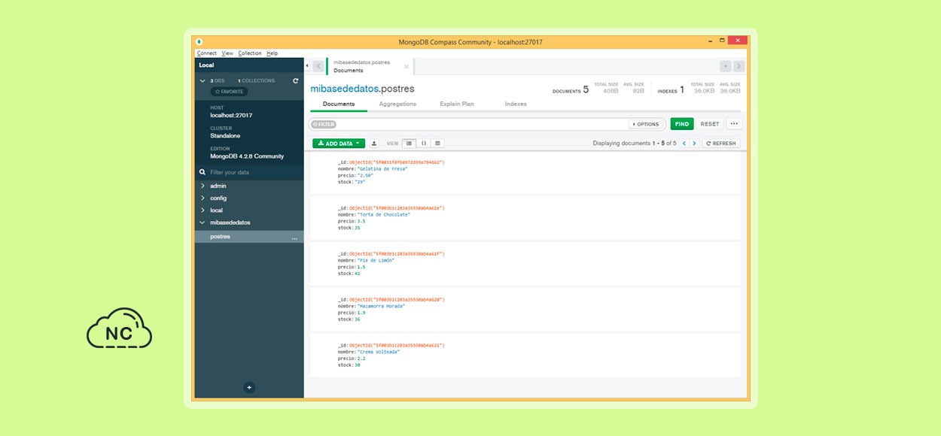
Task: Expand query Options
Action: (x=645, y=124)
